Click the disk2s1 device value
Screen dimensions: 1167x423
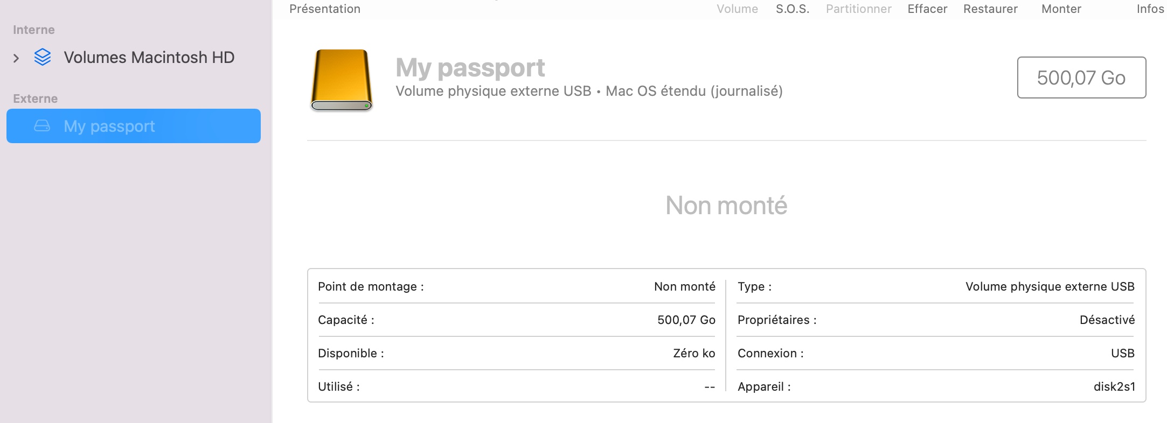[x=1114, y=386]
